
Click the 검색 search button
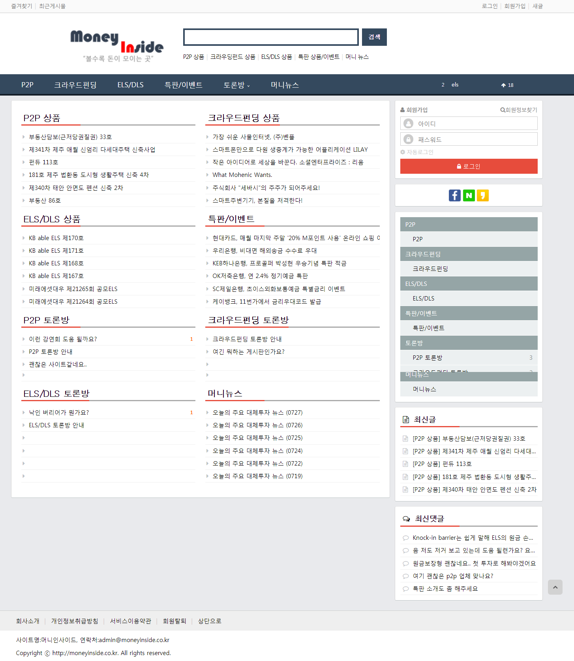(374, 37)
